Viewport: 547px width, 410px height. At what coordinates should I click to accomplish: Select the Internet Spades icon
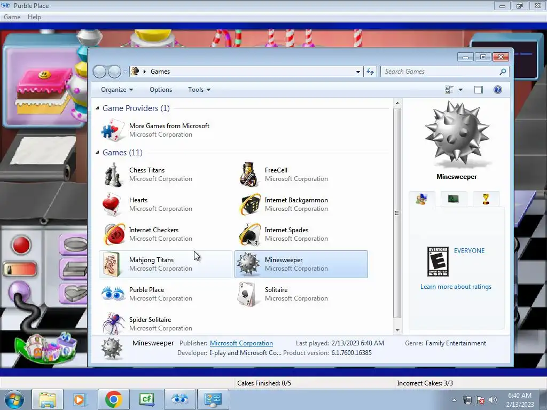tap(250, 234)
